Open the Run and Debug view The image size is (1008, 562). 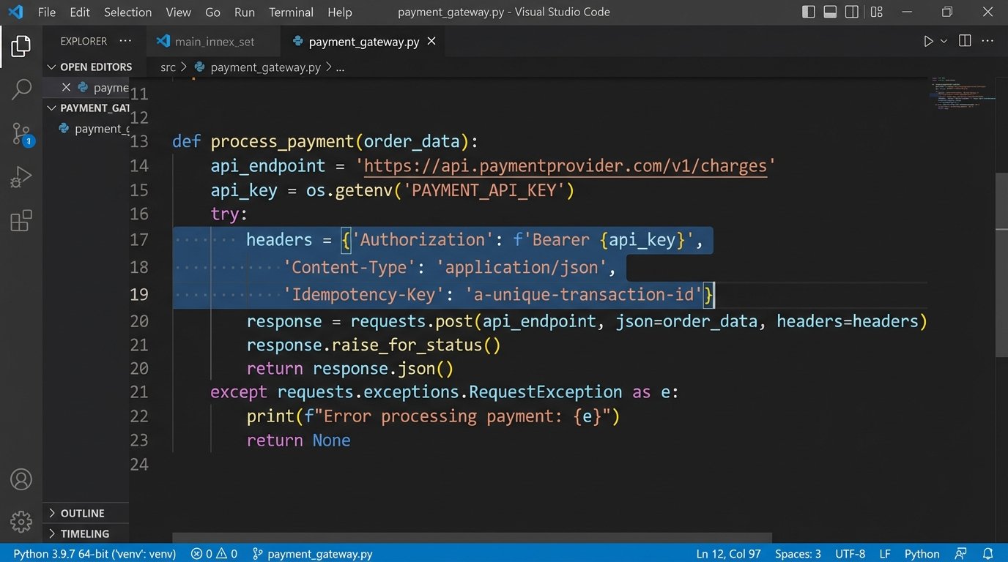coord(21,177)
